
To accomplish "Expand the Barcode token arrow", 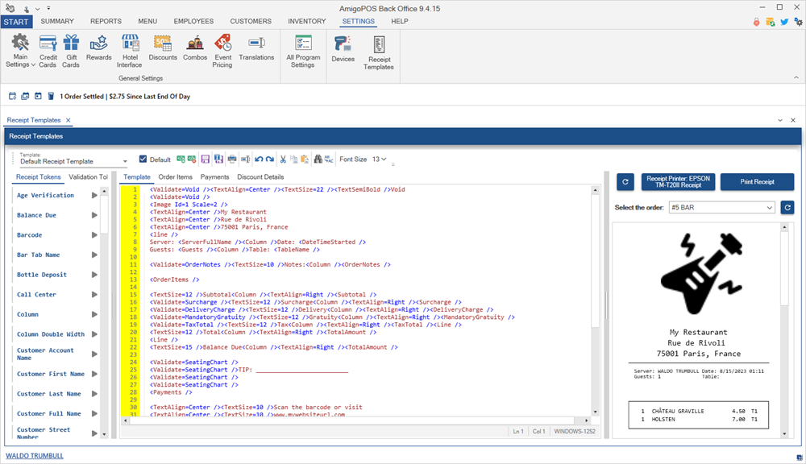I will [x=94, y=235].
